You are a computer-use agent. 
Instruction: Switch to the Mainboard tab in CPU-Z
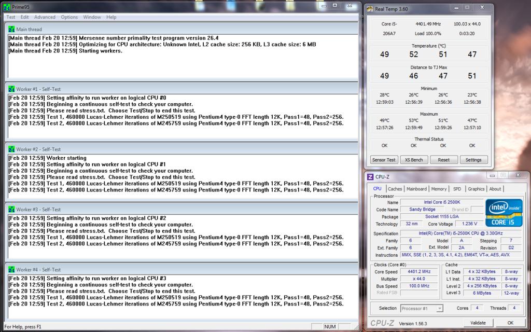coord(416,189)
